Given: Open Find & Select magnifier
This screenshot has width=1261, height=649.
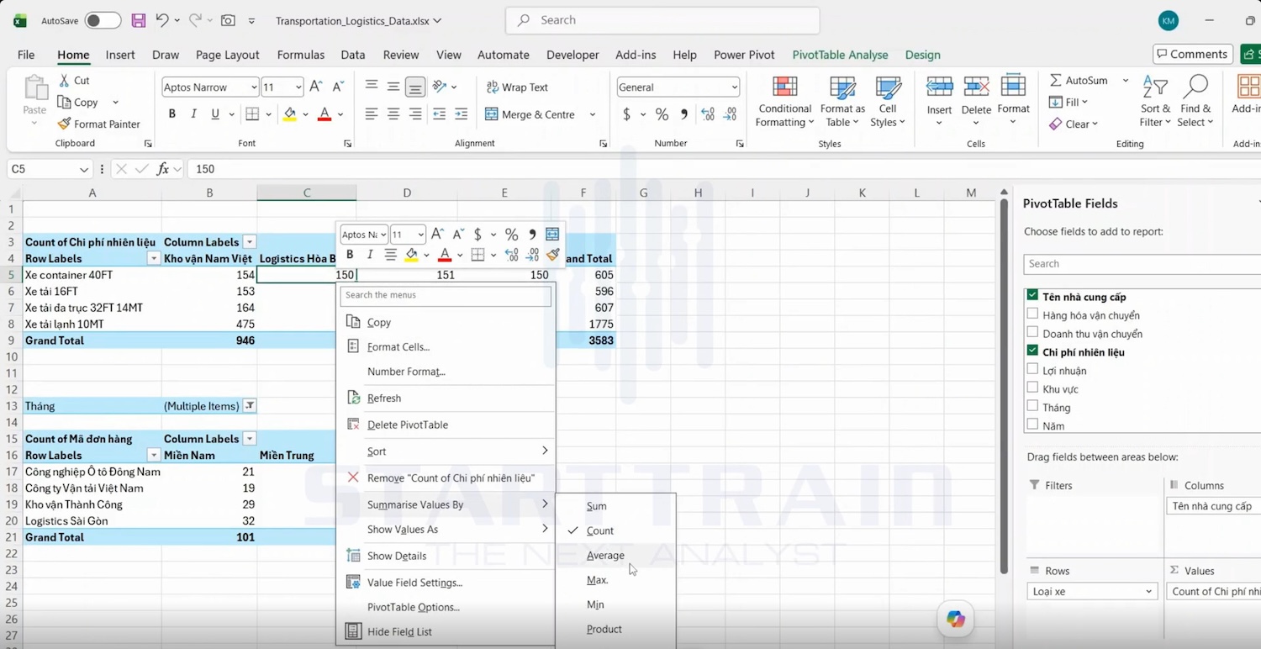Looking at the screenshot, I should (1195, 102).
